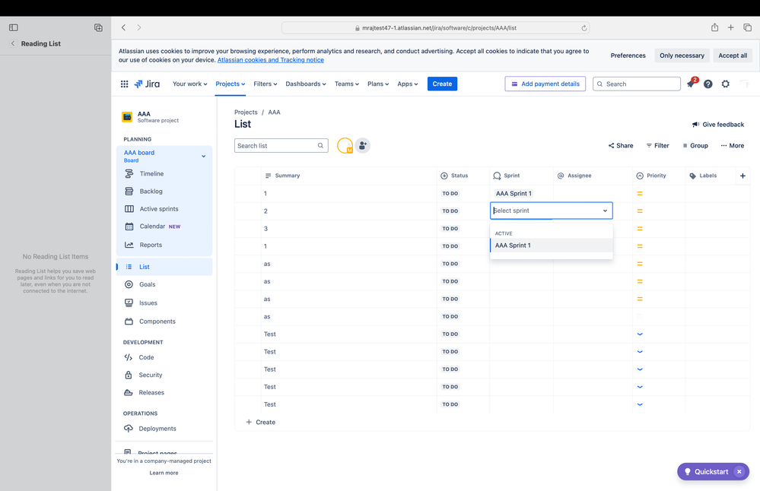Click the Learn more link
Screen dimensions: 760x491
[164, 473]
